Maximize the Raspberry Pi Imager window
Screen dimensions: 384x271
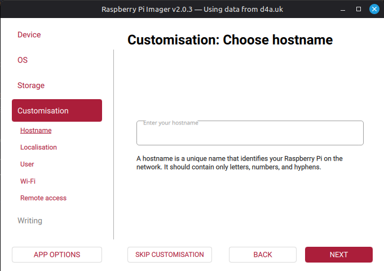coord(359,9)
